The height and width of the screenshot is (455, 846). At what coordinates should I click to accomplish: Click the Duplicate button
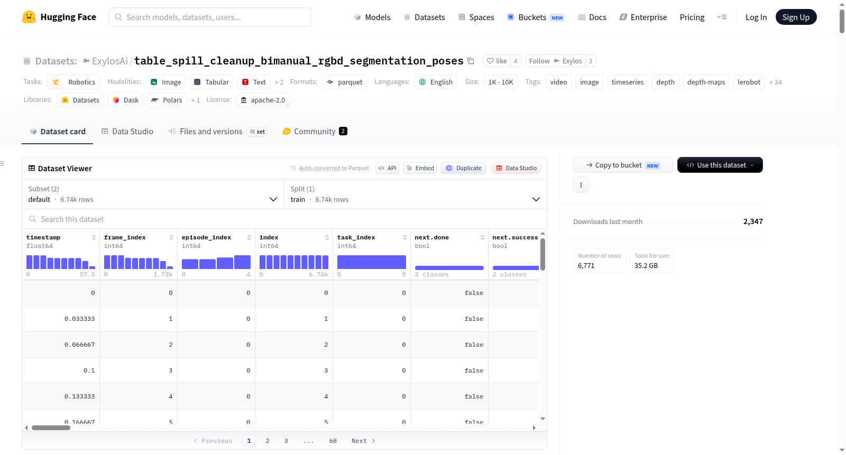464,168
